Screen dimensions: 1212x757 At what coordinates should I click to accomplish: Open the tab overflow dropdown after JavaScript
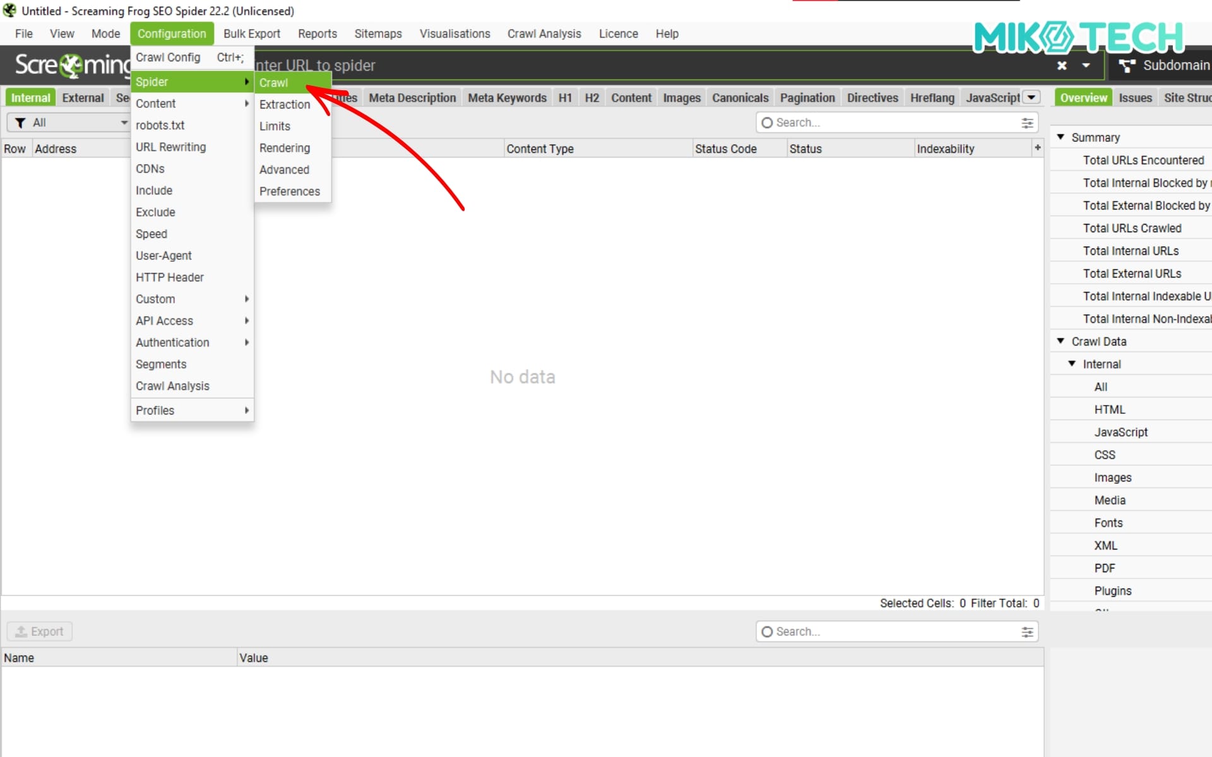pyautogui.click(x=1031, y=98)
